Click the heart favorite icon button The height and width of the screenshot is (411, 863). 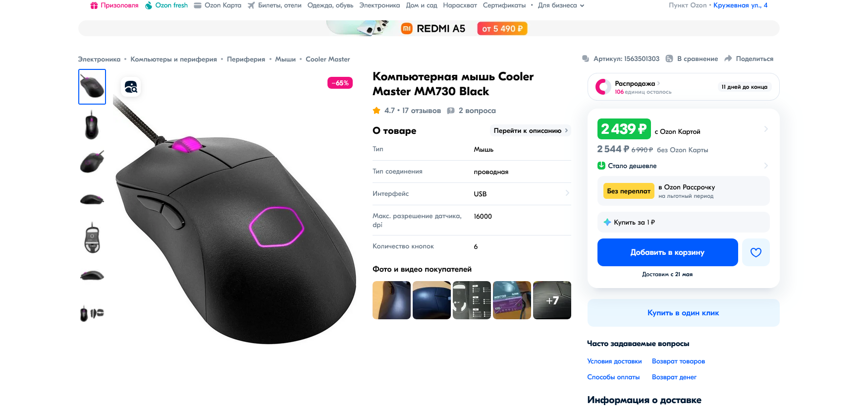[755, 252]
